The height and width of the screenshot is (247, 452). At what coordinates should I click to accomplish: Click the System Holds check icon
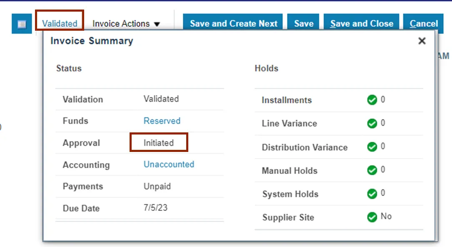pos(372,194)
